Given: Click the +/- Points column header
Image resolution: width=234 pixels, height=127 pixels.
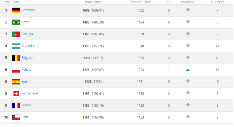Looking at the screenshot, I should (217, 2).
